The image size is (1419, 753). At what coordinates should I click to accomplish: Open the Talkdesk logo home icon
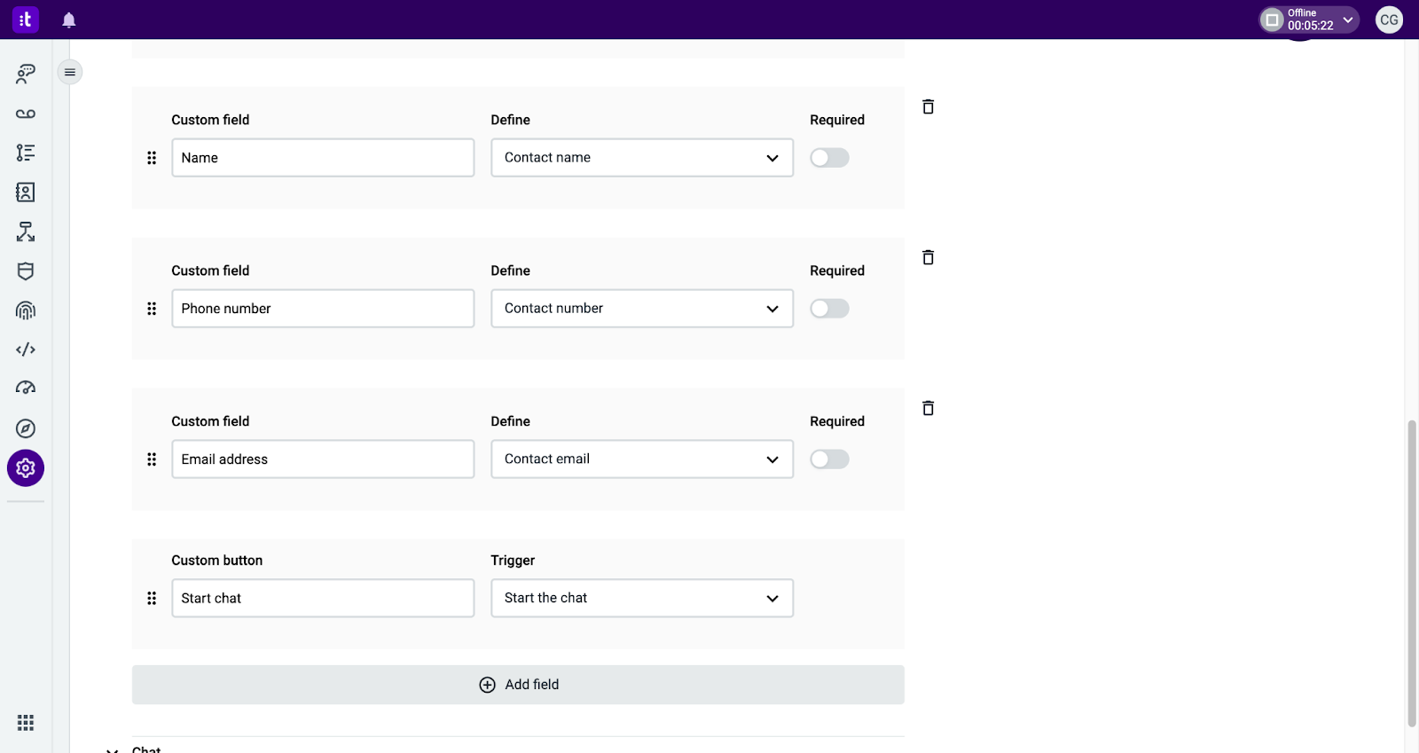25,20
